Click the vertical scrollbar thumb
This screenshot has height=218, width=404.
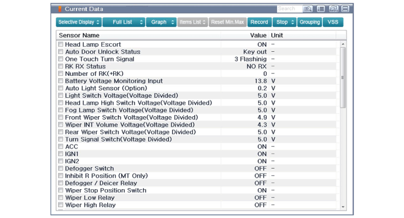point(343,78)
